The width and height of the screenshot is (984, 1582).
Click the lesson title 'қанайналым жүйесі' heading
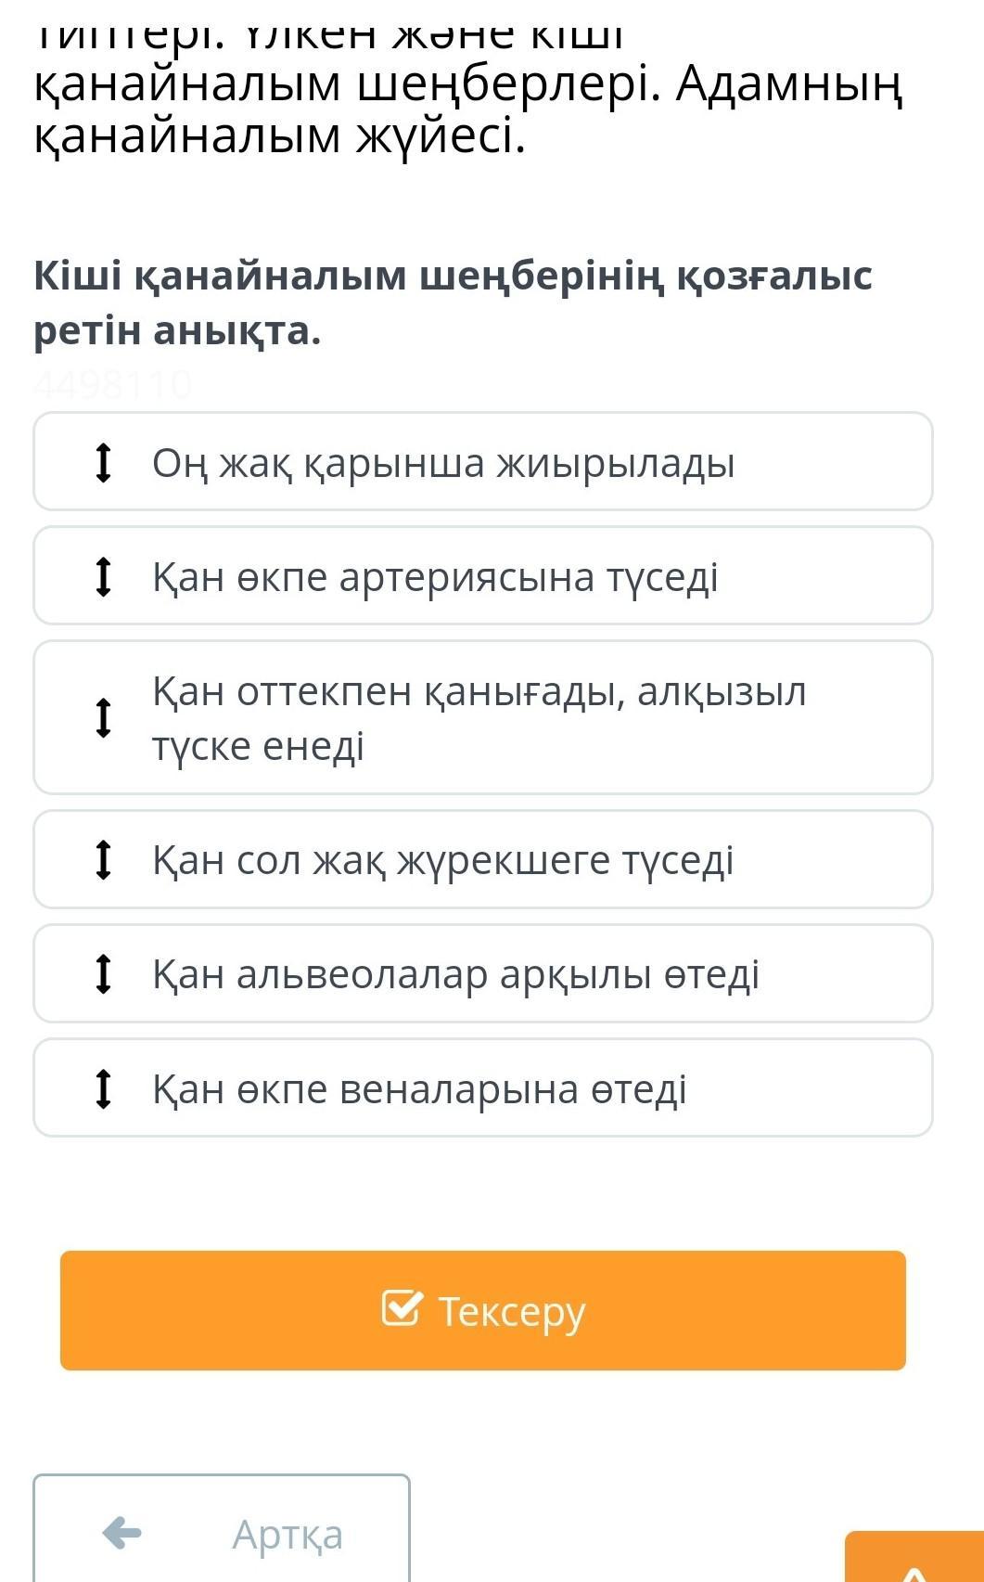(x=280, y=136)
